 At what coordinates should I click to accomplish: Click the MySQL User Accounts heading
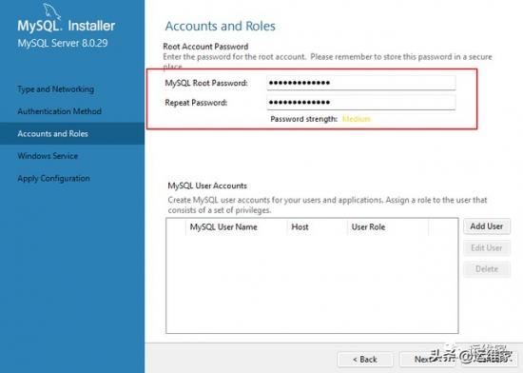click(207, 186)
